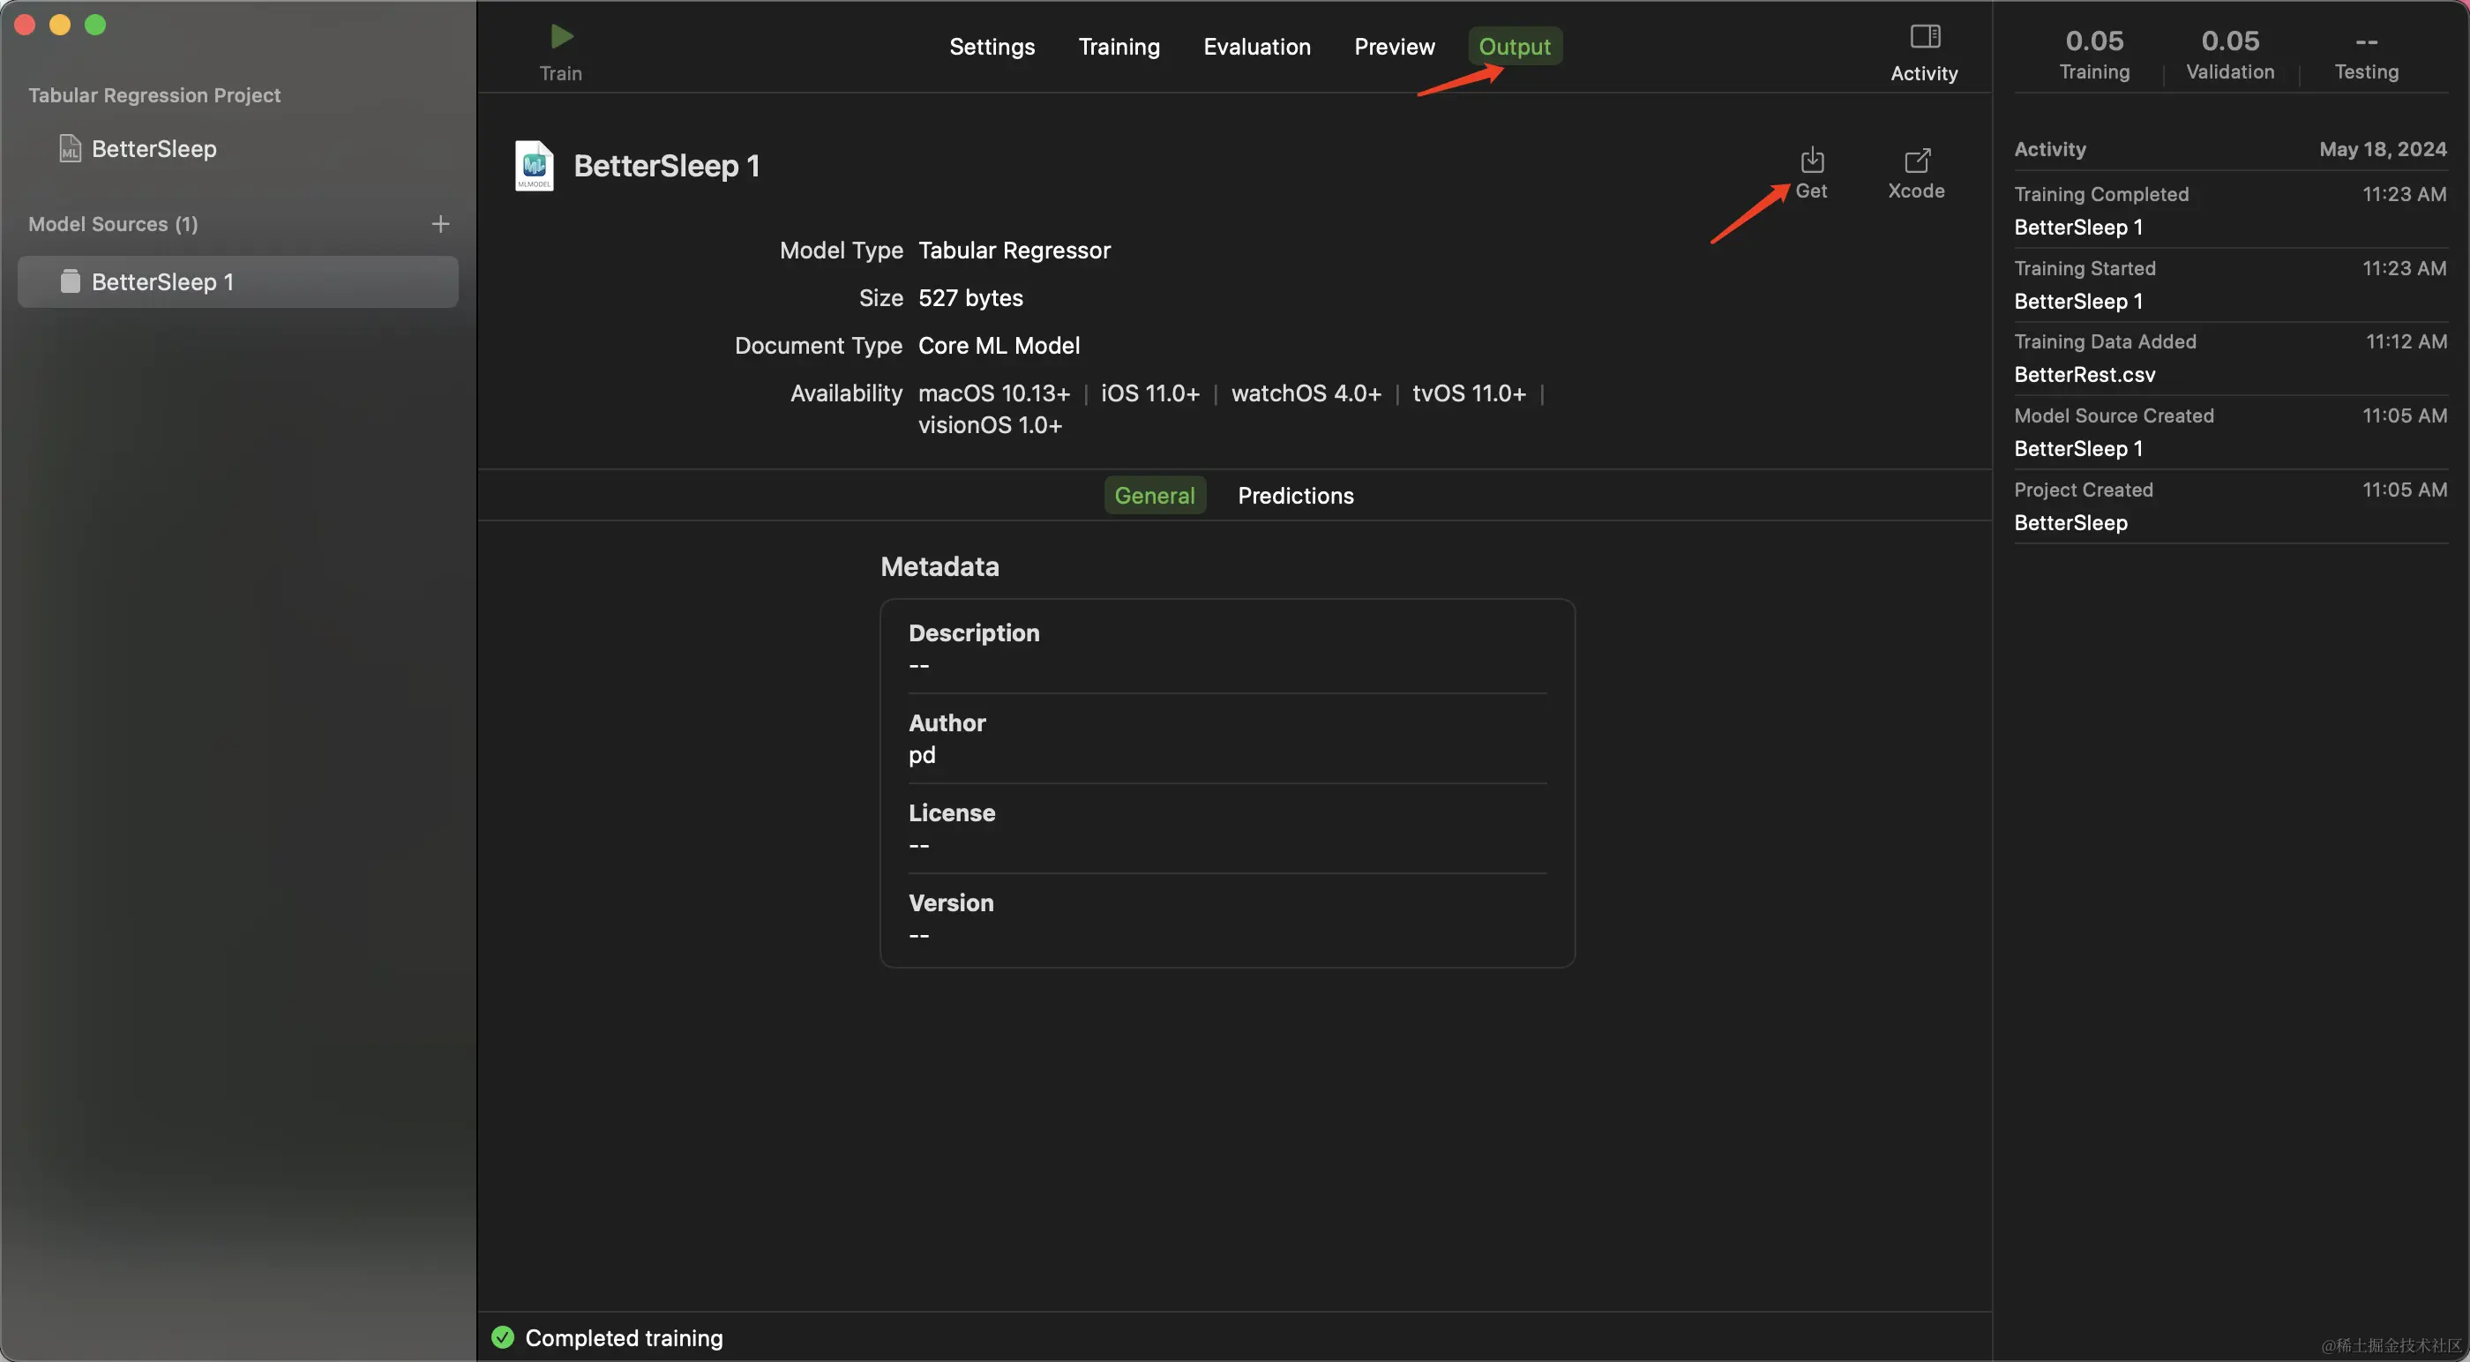This screenshot has height=1362, width=2470.
Task: Click the BetterSleep 1 model source icon
Action: click(x=70, y=281)
